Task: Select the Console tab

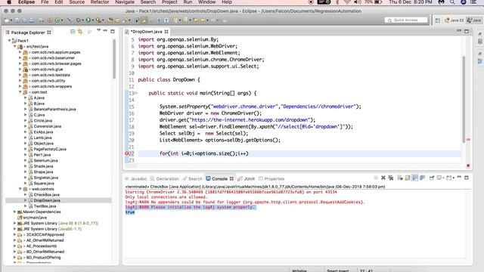Action: coord(219,178)
